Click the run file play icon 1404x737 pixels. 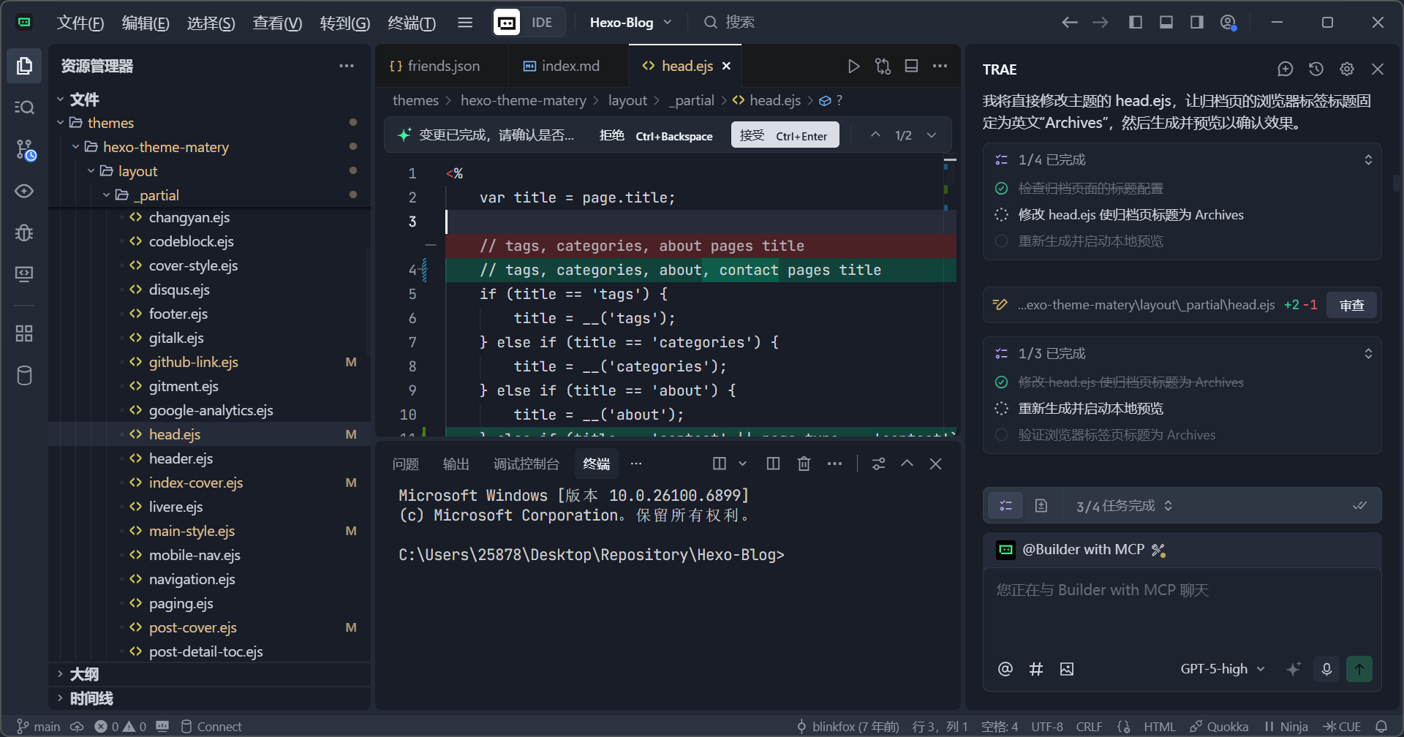[x=853, y=67]
